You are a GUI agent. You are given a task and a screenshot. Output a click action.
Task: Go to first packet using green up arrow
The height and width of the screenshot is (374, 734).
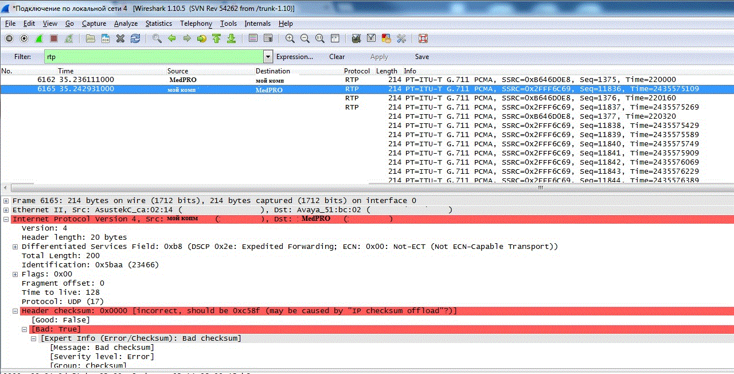click(216, 38)
